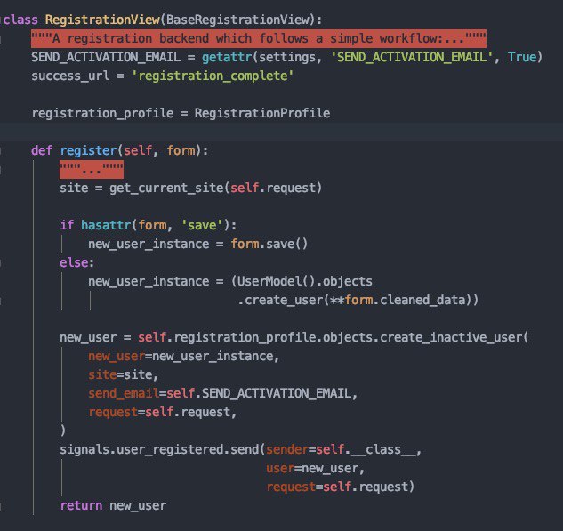Viewport: 563px width, 531px height.
Task: Click the BaseRegistrationView parent class
Action: [237, 20]
